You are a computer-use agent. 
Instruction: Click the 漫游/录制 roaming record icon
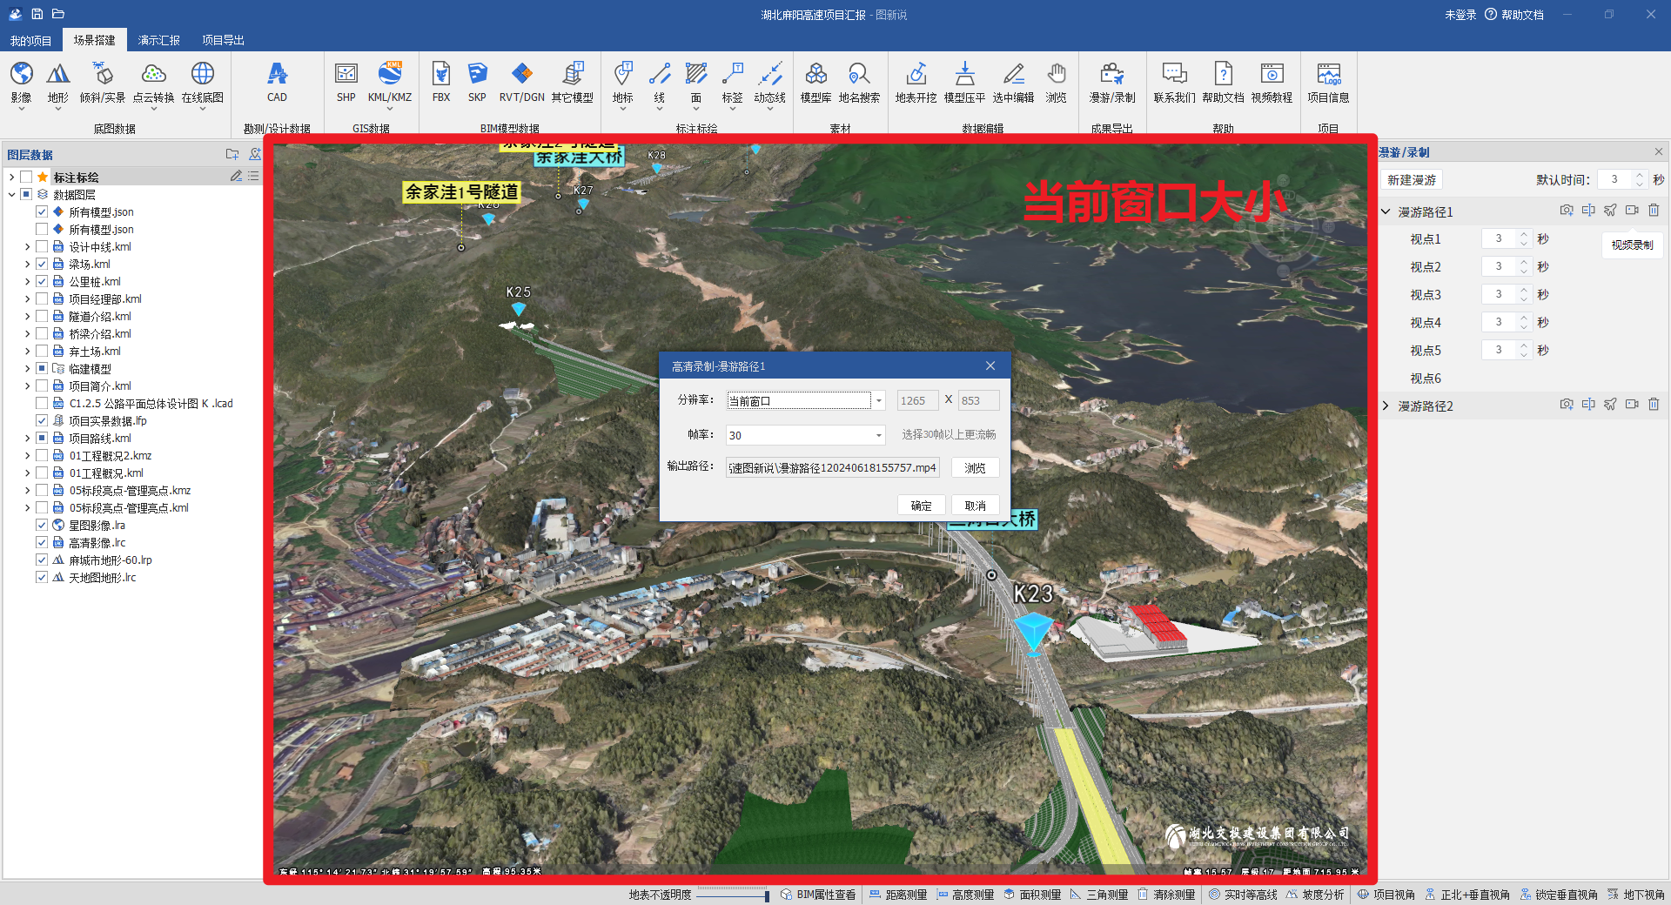click(x=1111, y=75)
